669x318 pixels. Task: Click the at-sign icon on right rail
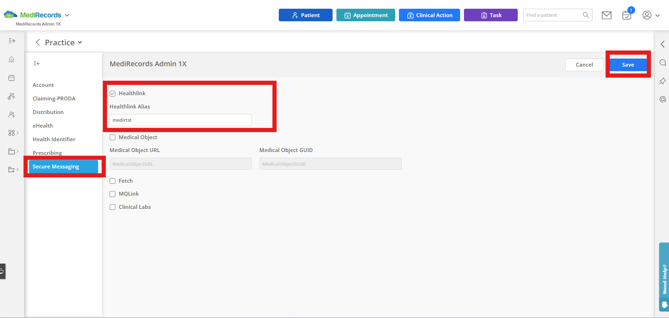662,99
